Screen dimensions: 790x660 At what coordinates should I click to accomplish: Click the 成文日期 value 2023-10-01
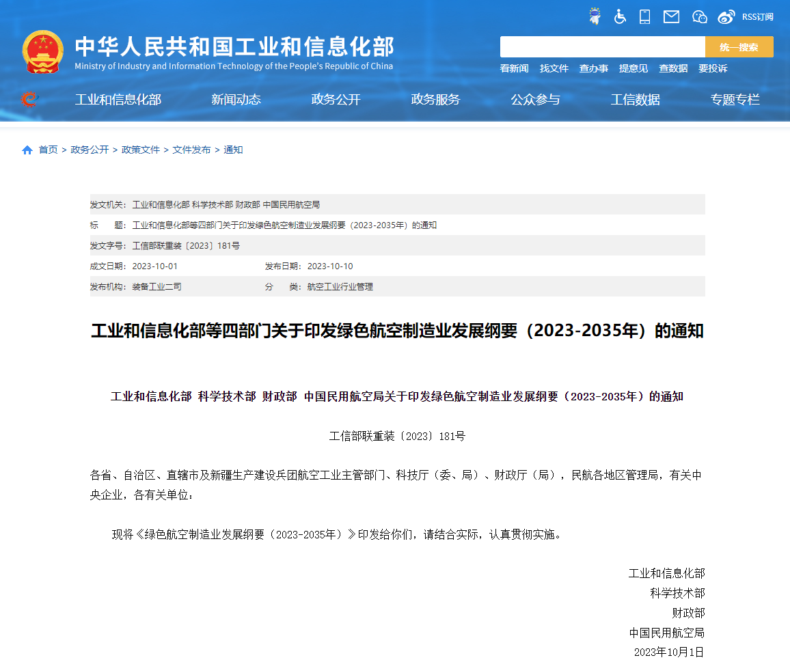coord(154,266)
